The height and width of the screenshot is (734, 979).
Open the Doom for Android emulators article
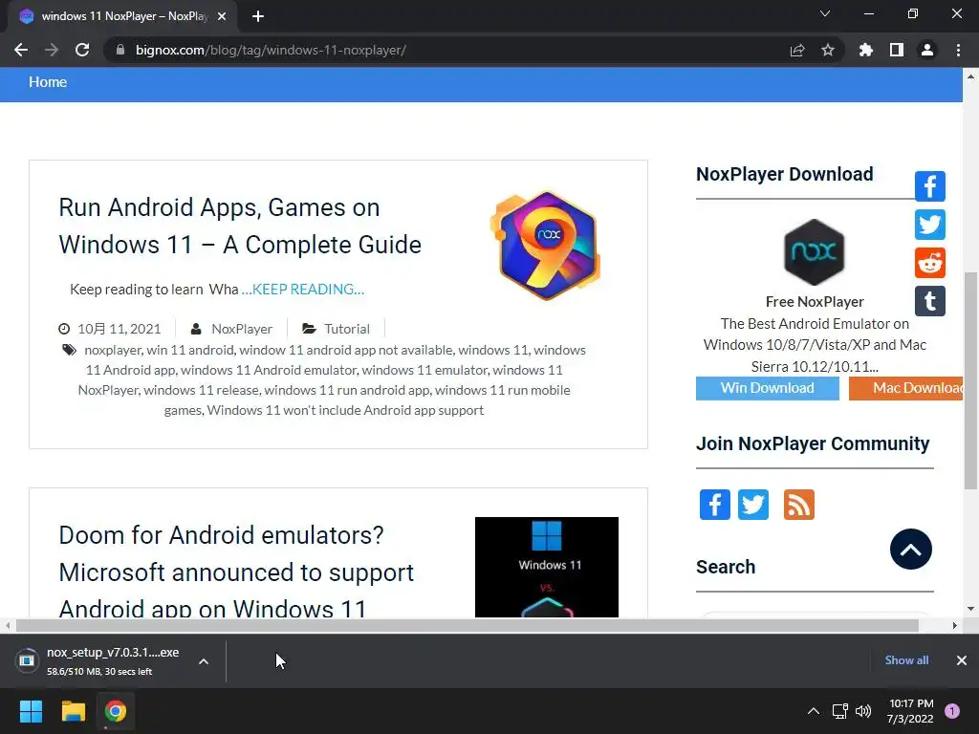click(236, 572)
